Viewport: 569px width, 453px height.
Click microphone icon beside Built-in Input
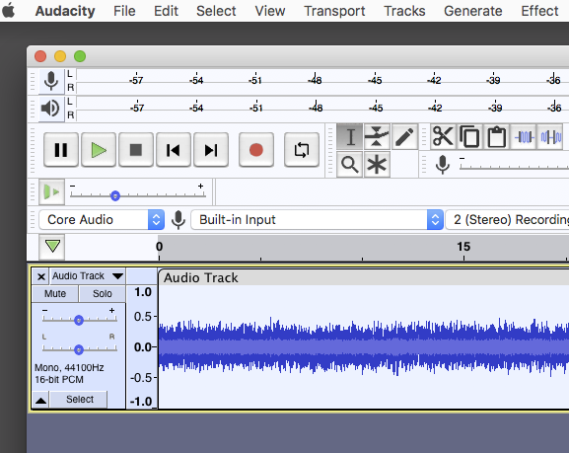tap(178, 219)
